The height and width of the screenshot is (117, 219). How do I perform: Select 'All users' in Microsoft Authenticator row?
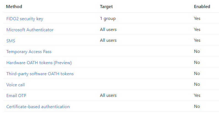[108, 30]
